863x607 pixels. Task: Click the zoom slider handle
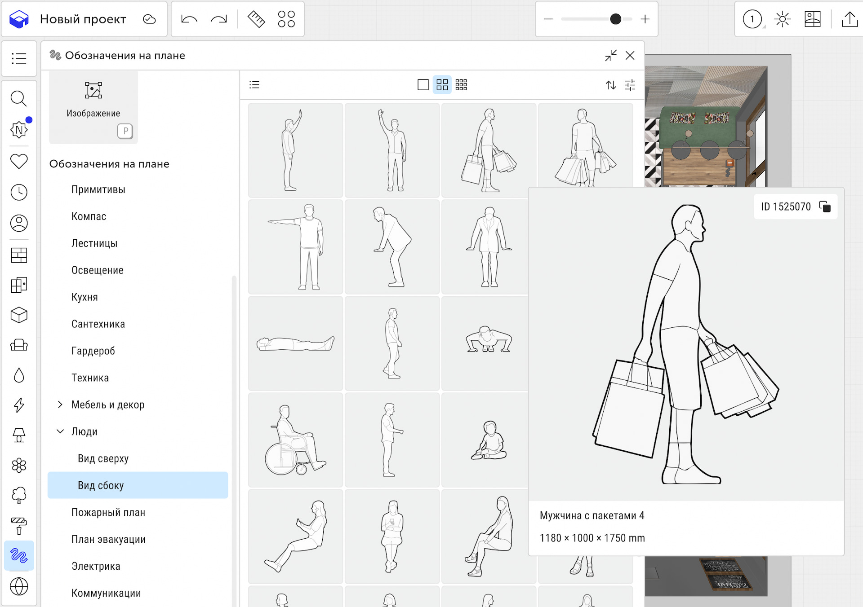tap(615, 19)
